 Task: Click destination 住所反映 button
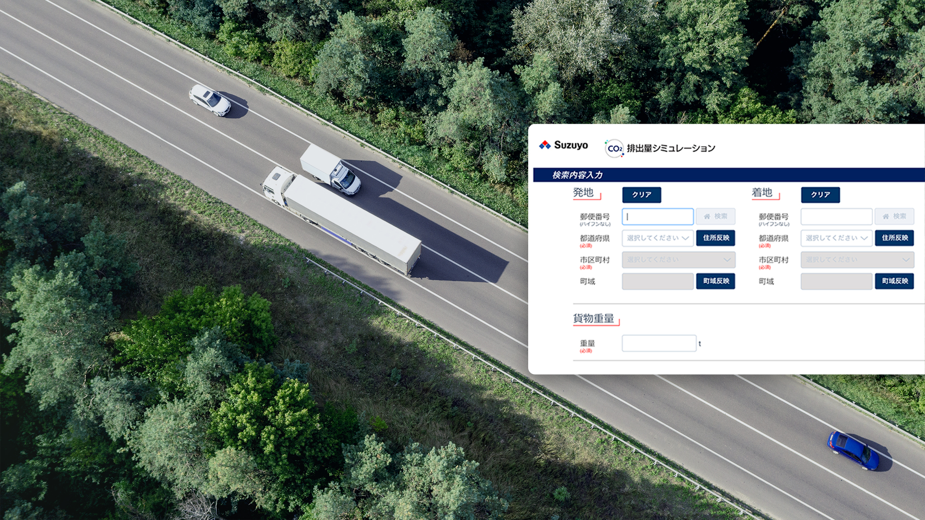(894, 238)
